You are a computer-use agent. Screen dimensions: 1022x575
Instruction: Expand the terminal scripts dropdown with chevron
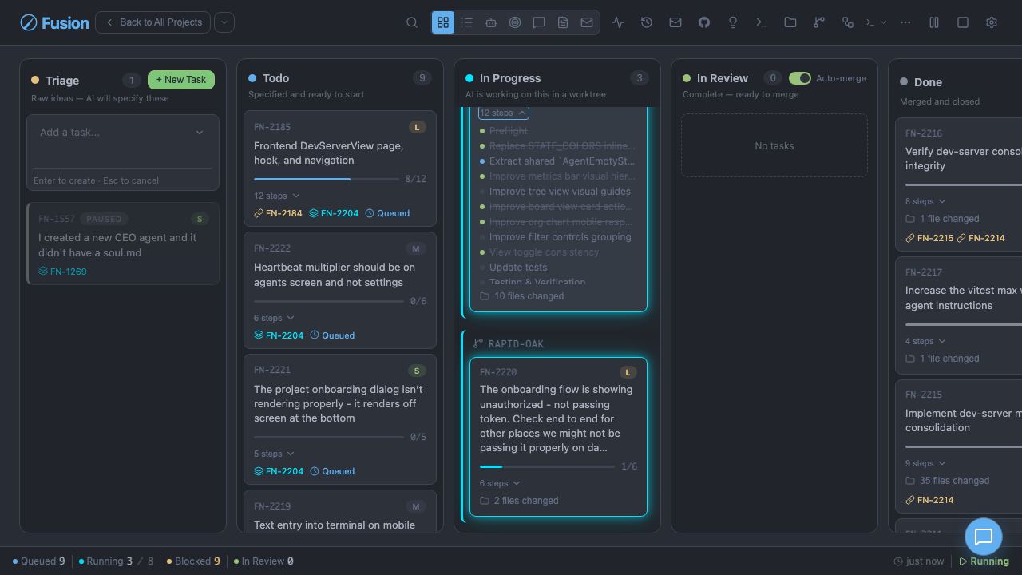877,22
